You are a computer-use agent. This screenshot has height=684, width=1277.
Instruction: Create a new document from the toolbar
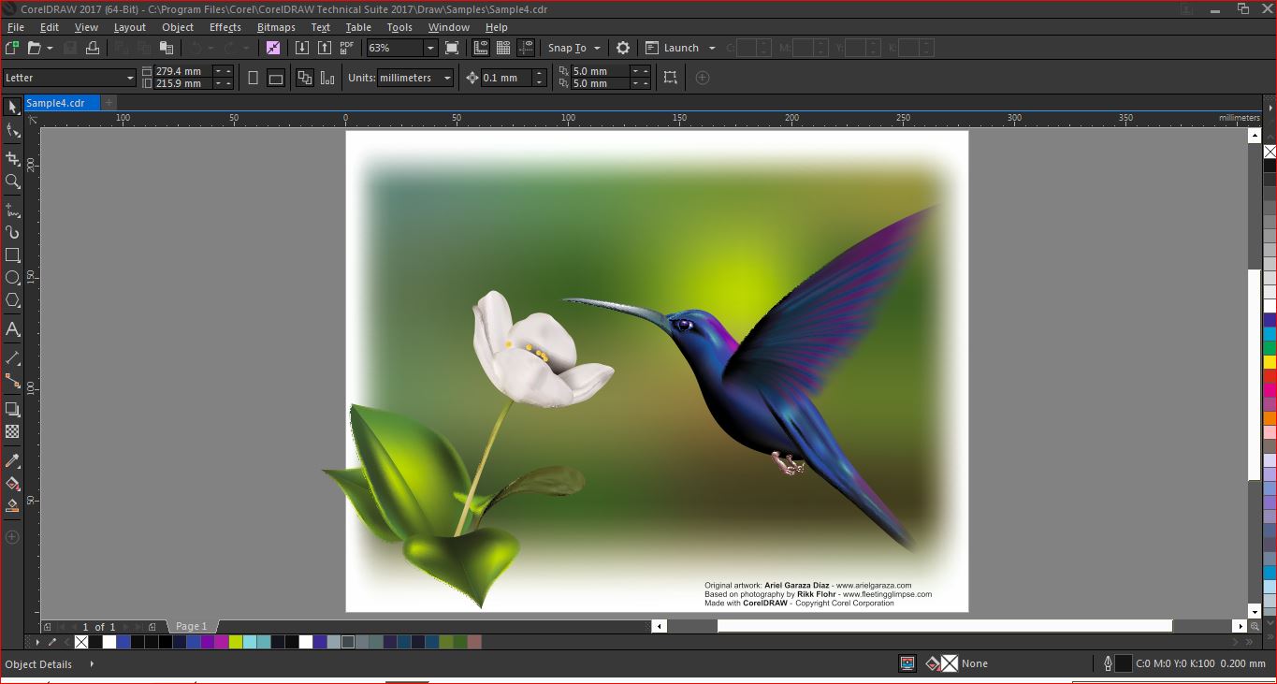pos(12,48)
